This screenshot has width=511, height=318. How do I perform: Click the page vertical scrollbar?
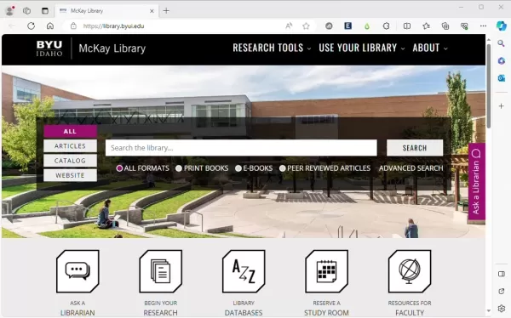(489, 87)
